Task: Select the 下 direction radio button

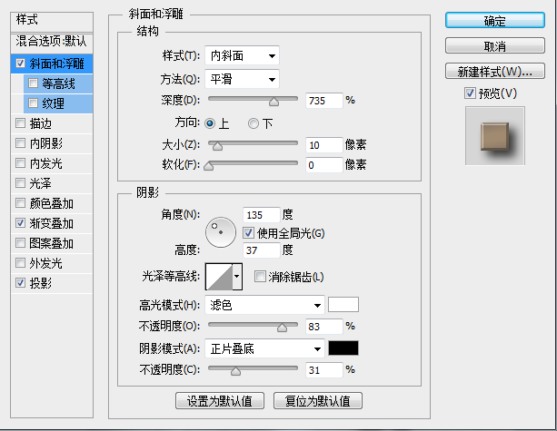Action: pyautogui.click(x=254, y=123)
